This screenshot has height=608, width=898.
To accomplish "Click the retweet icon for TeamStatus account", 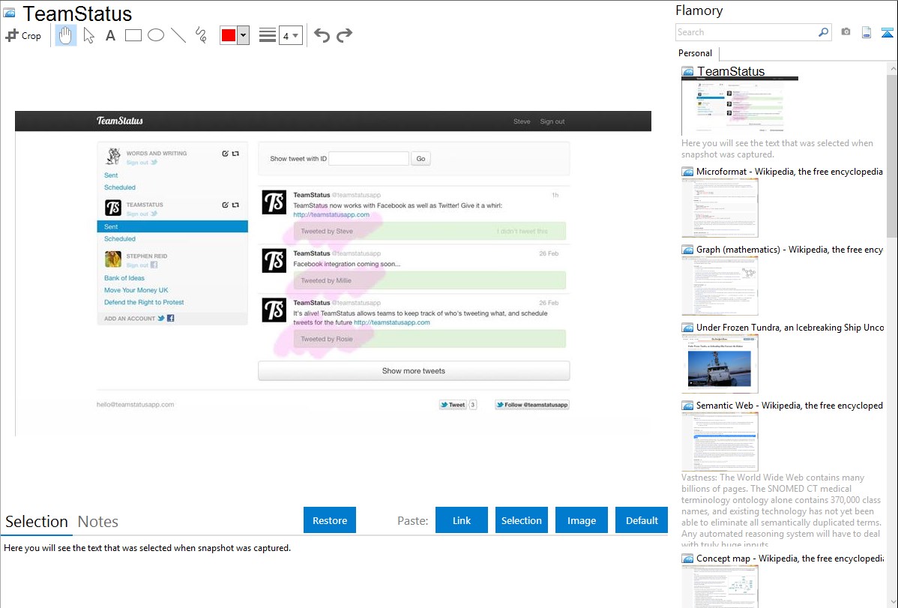I will pyautogui.click(x=235, y=205).
